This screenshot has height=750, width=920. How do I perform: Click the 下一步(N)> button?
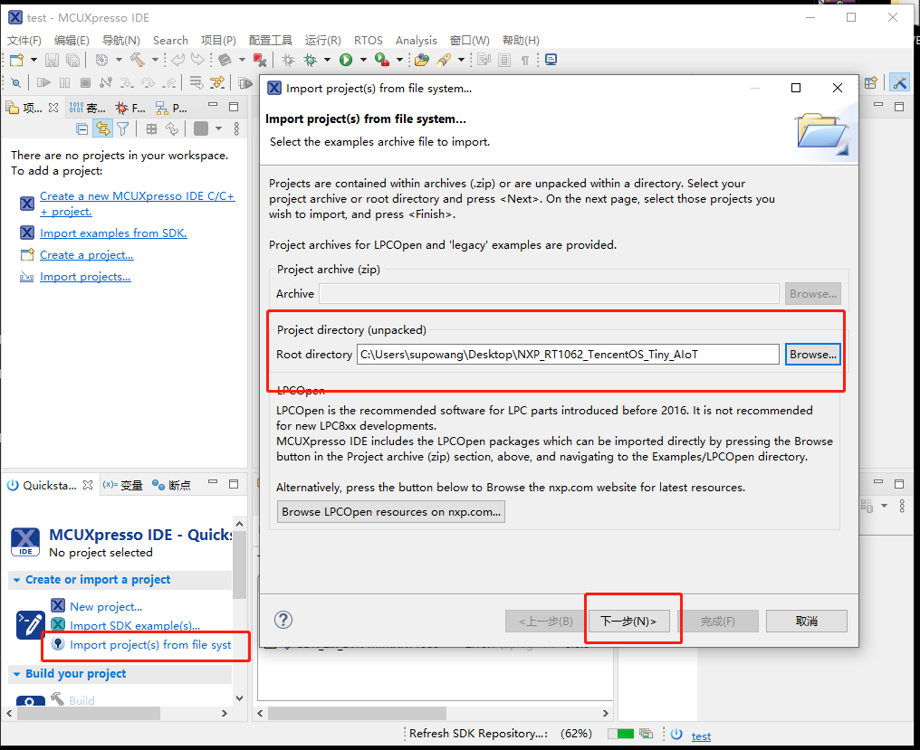[628, 621]
